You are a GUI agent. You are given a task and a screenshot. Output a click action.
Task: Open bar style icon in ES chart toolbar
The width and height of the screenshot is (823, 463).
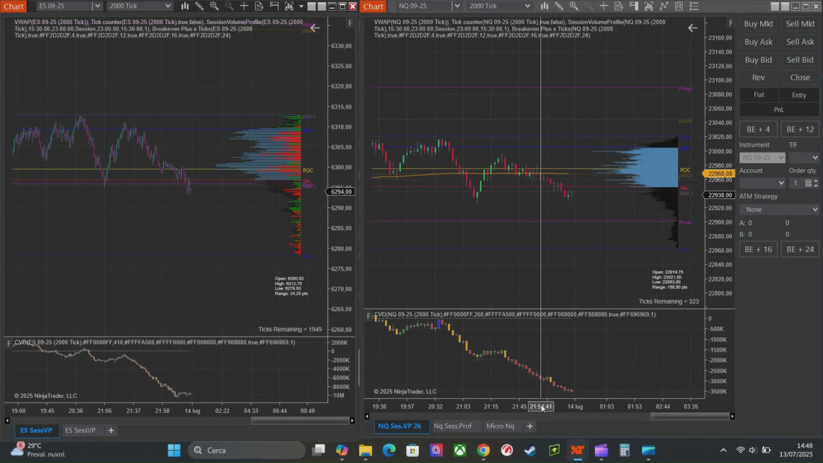185,6
